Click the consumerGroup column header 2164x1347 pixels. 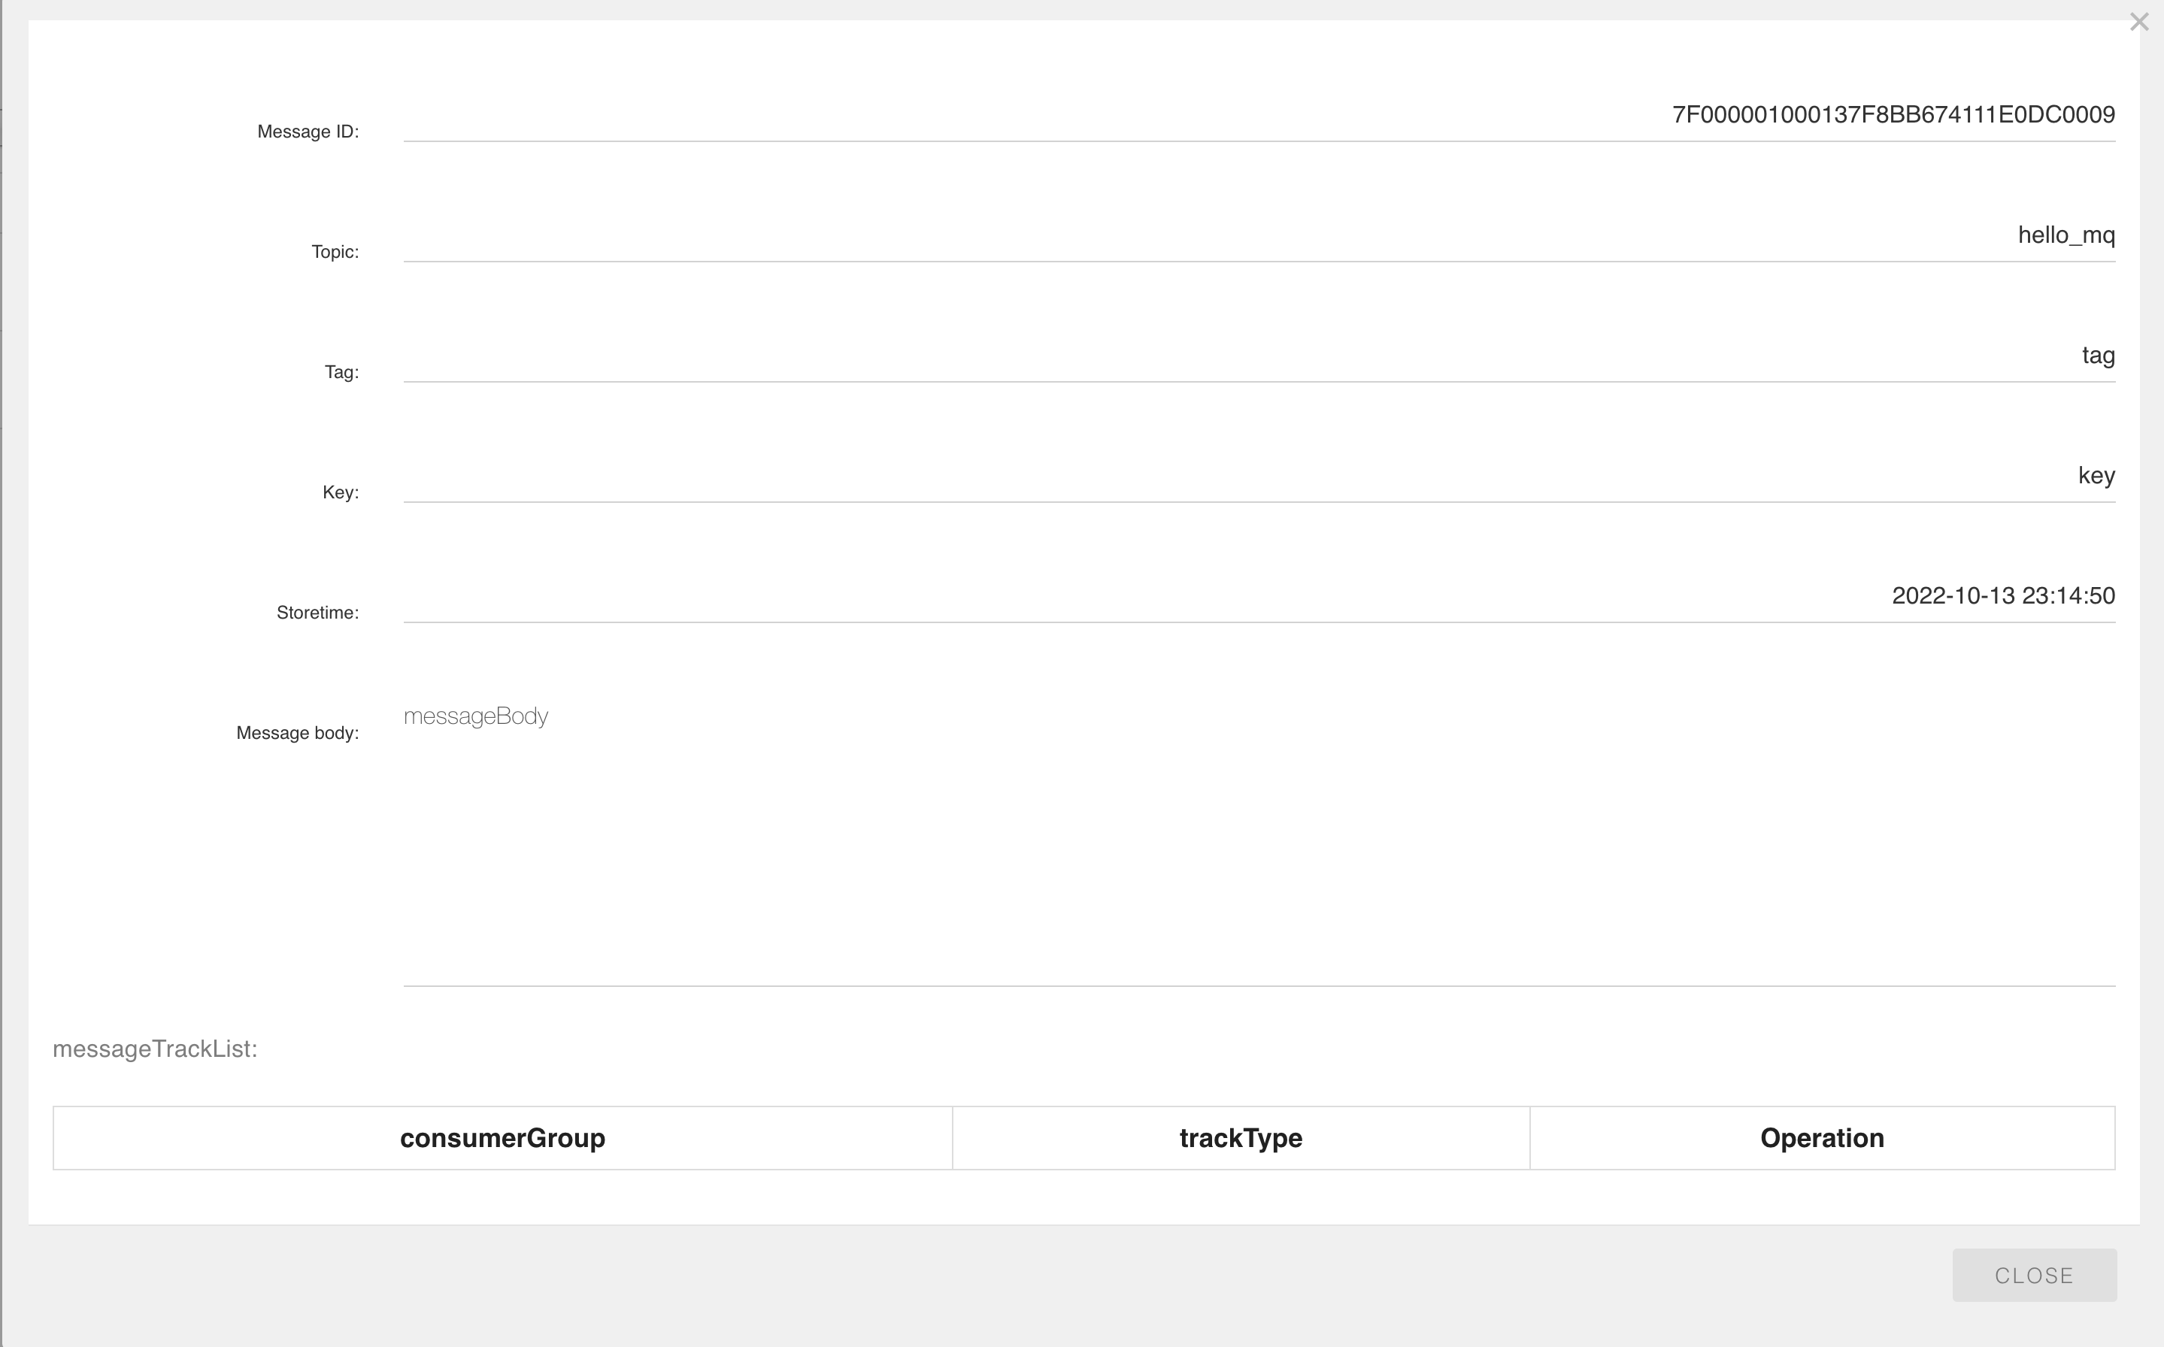(502, 1137)
